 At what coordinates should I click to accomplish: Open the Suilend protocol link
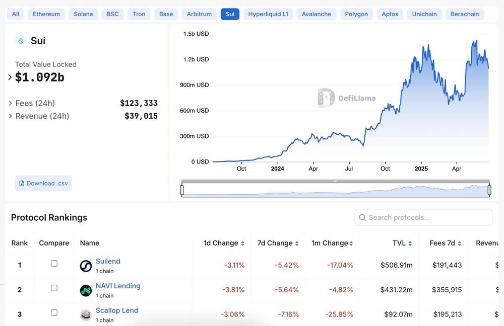108,261
